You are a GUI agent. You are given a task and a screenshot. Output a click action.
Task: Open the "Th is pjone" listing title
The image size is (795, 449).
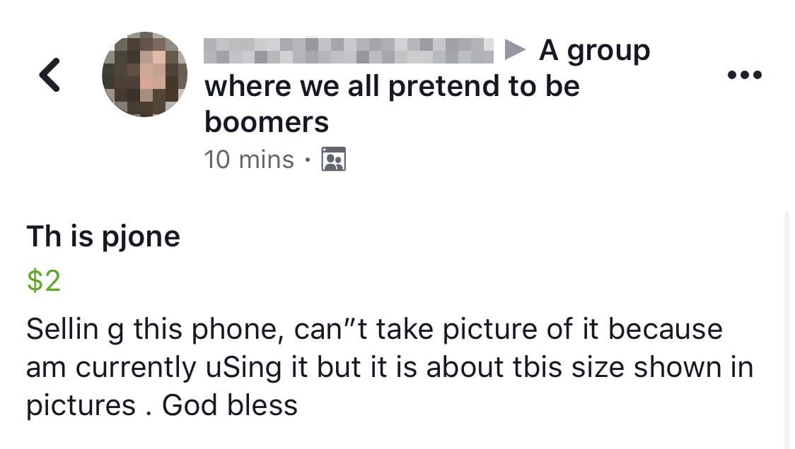[x=103, y=236]
